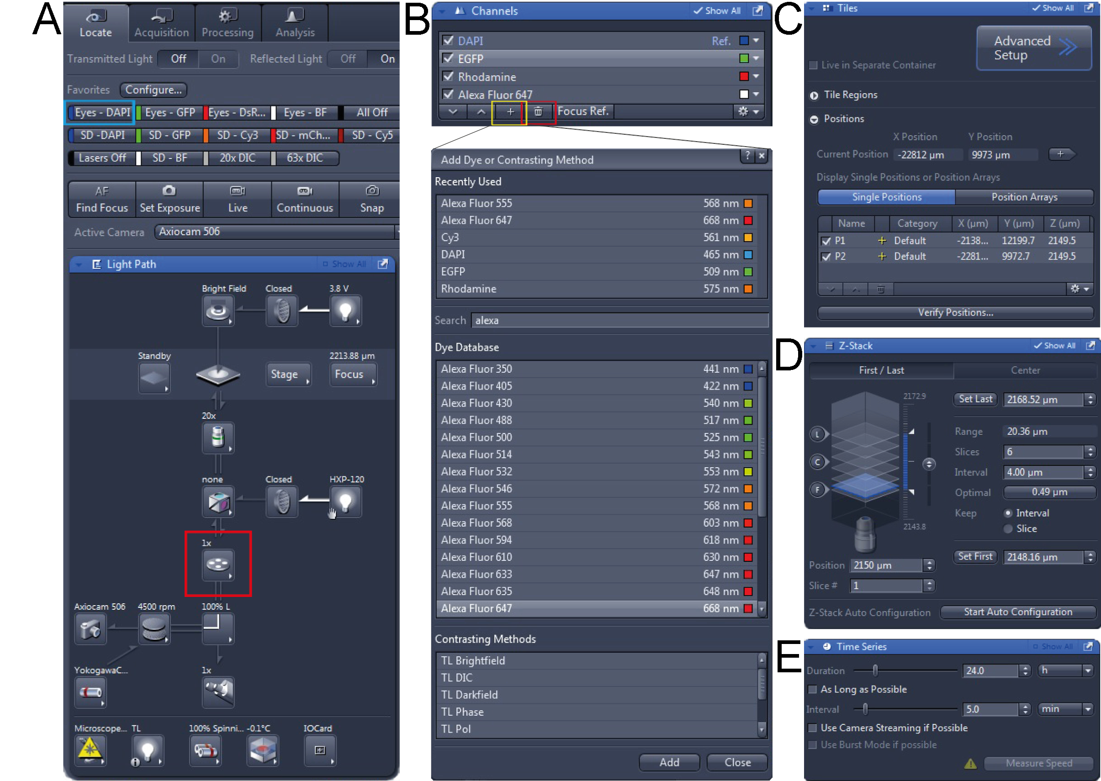Switch to the Acquisition tab

pos(162,23)
